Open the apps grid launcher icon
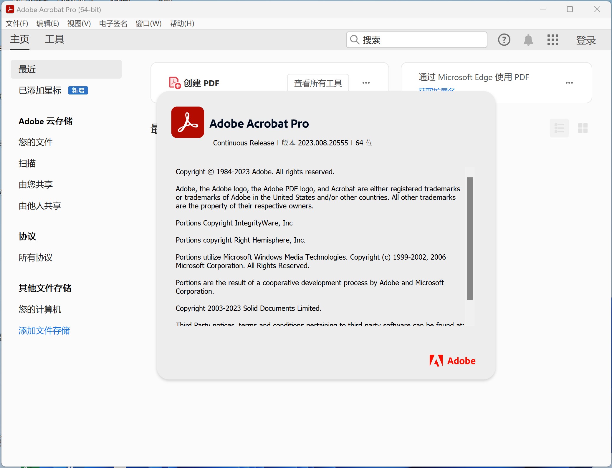Viewport: 612px width, 468px height. tap(553, 40)
